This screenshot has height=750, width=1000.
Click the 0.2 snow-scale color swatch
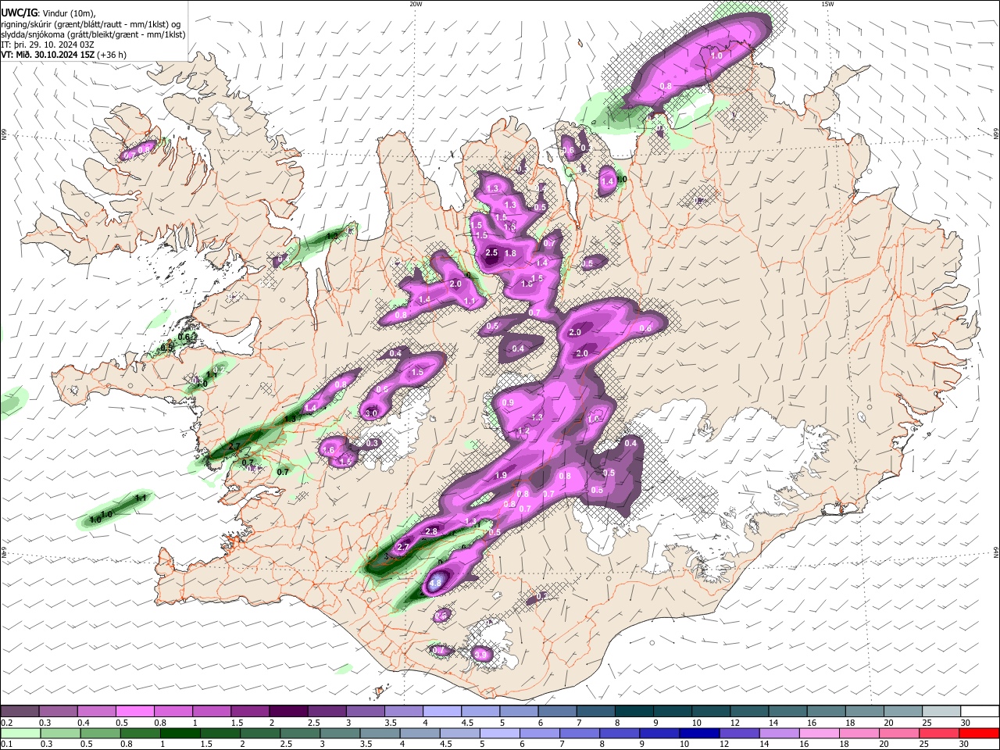point(20,712)
